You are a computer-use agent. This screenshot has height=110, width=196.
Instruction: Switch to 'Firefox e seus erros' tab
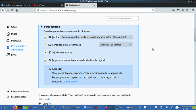coord(16,5)
